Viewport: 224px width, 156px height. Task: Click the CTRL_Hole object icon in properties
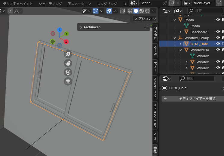(164, 88)
